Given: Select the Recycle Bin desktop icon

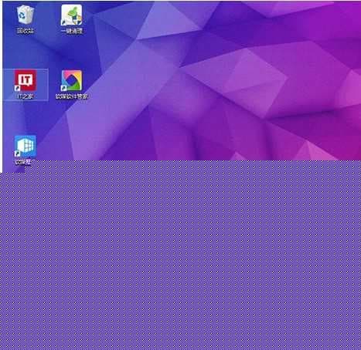Looking at the screenshot, I should click(x=26, y=15).
